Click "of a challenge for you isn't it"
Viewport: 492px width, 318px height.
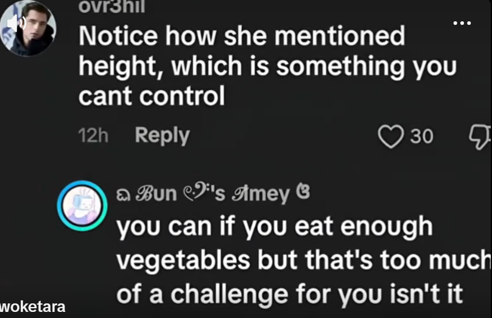[290, 294]
